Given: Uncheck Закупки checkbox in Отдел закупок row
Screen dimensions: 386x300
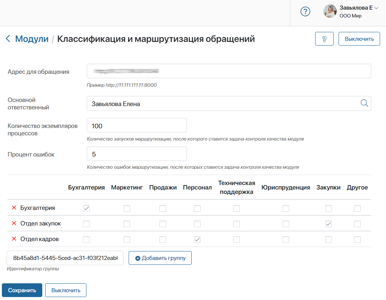Looking at the screenshot, I should [x=328, y=224].
